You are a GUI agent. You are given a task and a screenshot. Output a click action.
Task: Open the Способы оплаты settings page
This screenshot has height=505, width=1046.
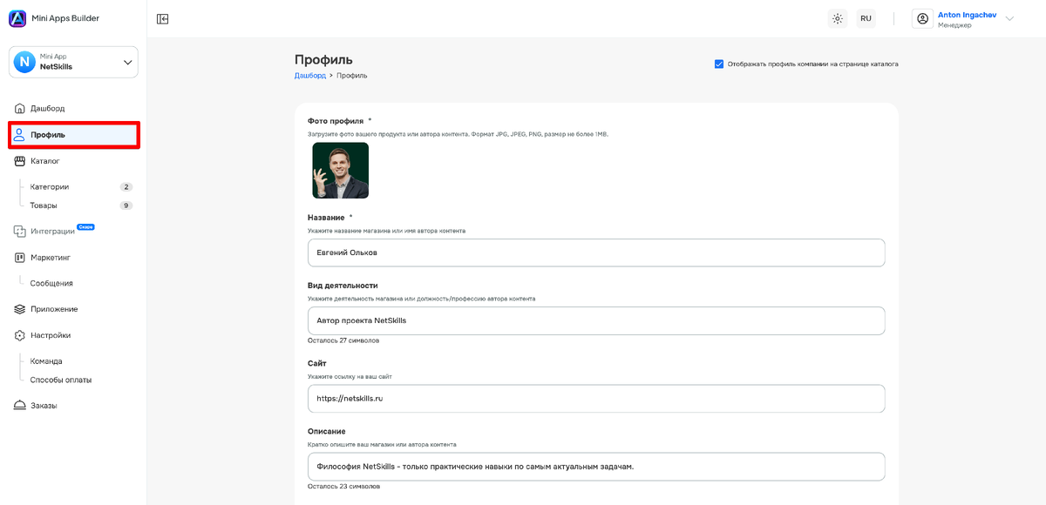[63, 380]
